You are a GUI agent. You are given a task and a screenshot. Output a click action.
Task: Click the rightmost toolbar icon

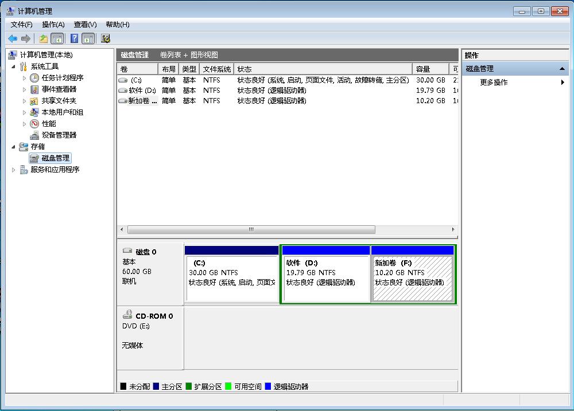106,39
